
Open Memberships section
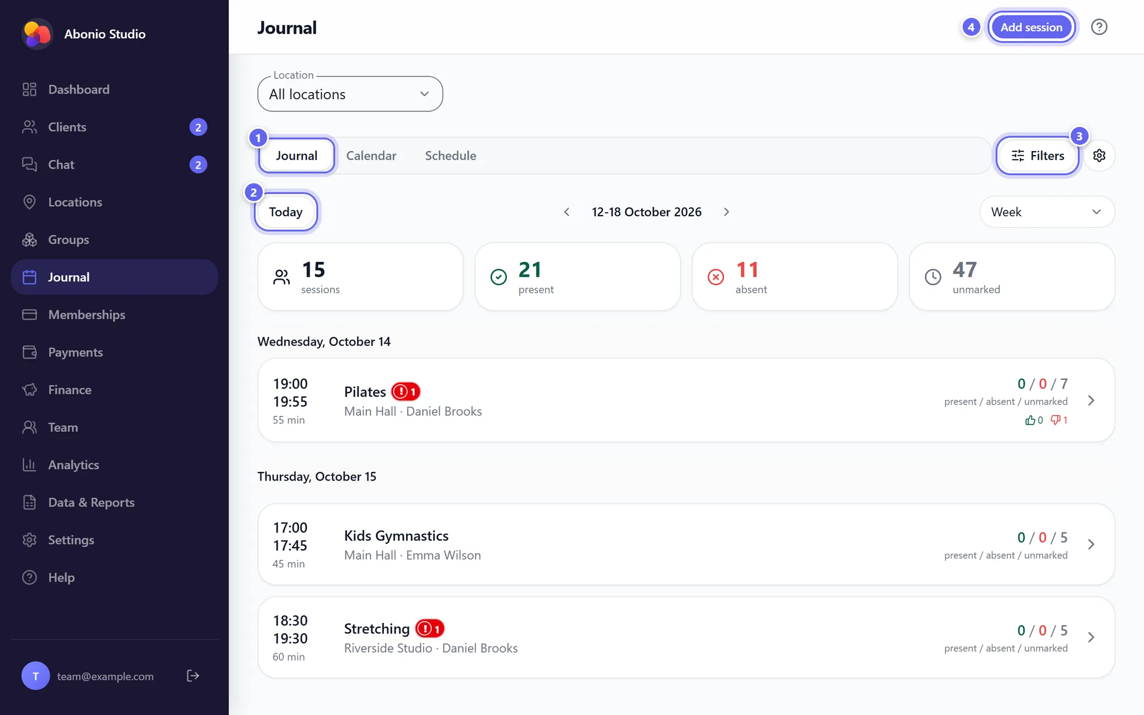coord(114,315)
